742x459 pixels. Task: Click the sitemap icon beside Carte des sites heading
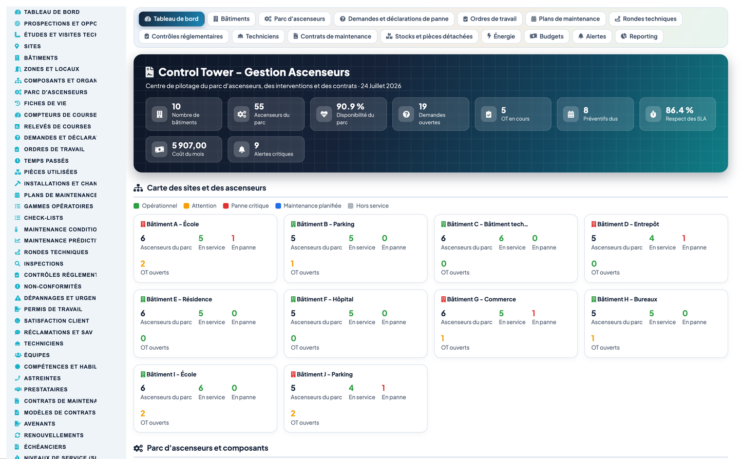tap(138, 188)
